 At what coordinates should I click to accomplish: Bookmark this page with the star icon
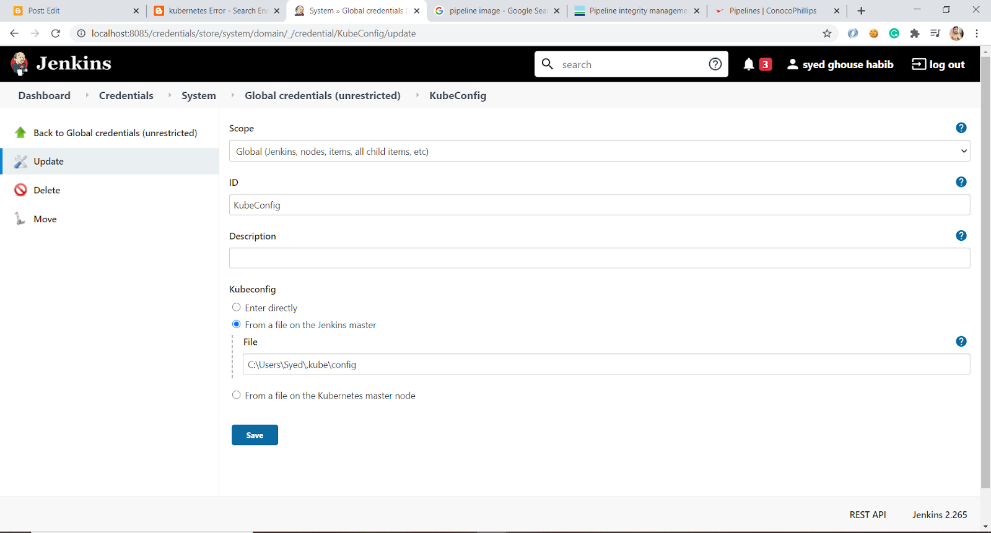point(827,33)
